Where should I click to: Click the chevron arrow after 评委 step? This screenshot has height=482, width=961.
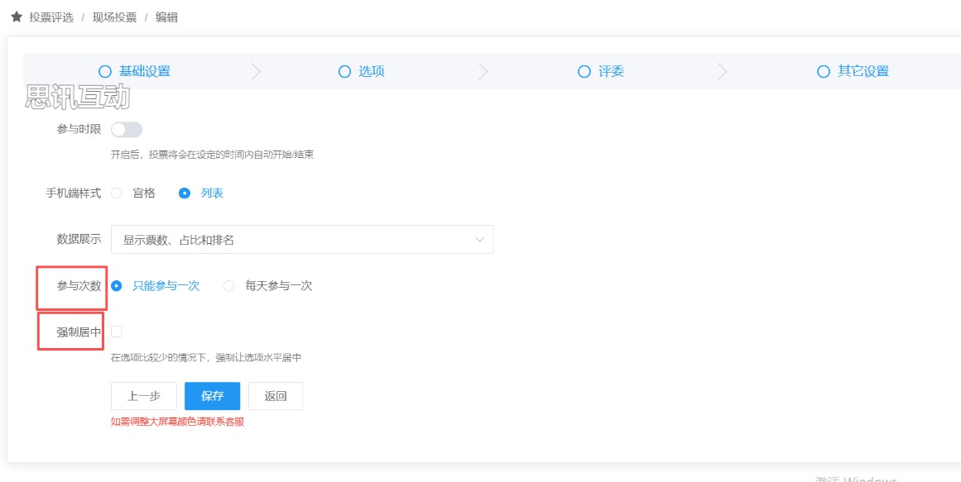tap(722, 72)
